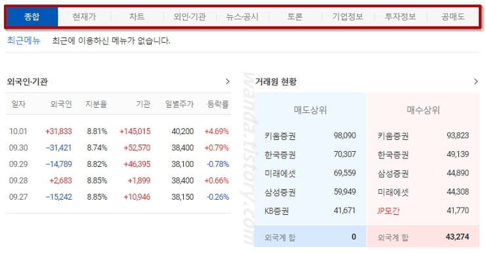Go to the 뉴스·공시 tab

(242, 16)
